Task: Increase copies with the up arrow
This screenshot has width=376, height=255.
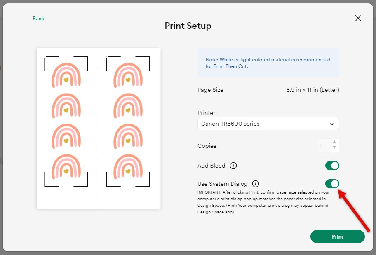Action: tap(334, 142)
